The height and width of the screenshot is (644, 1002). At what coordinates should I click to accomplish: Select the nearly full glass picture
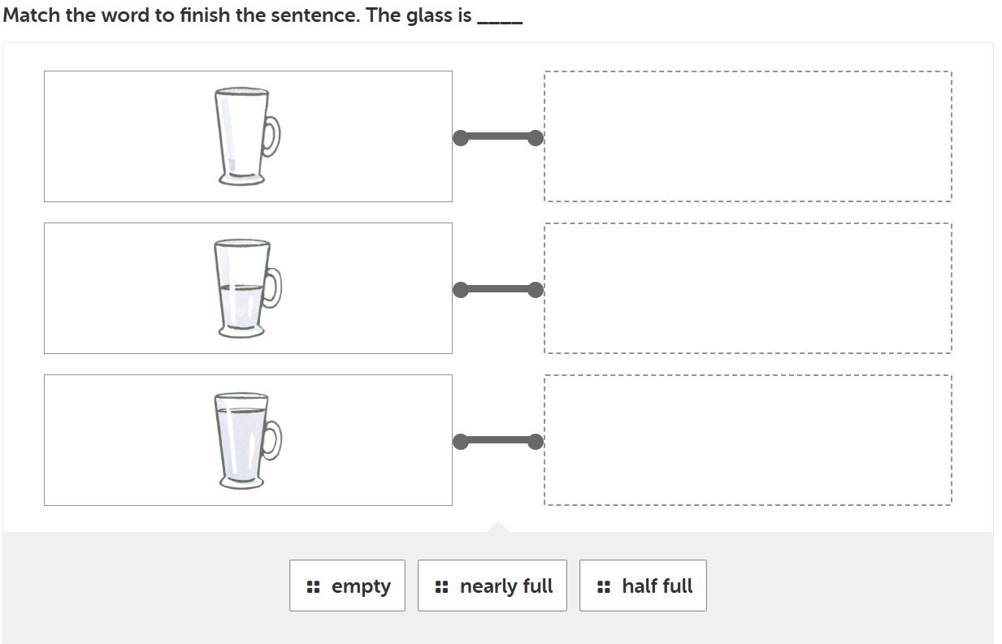[247, 440]
